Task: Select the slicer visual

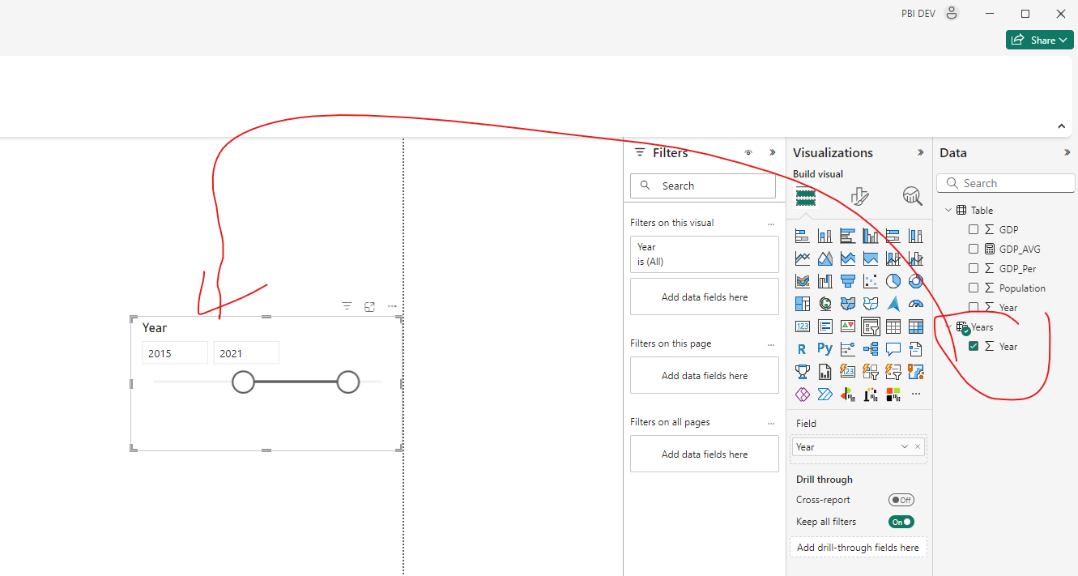Action: (871, 326)
